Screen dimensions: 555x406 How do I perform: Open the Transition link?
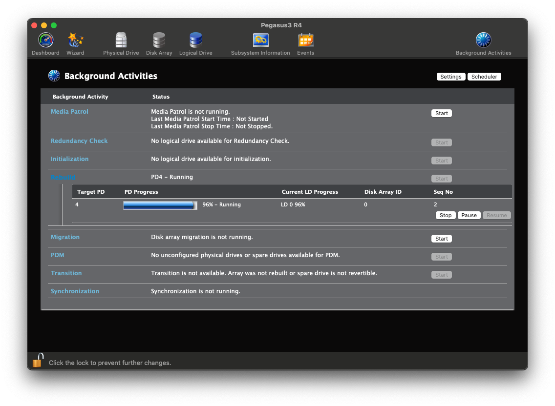[x=66, y=273]
